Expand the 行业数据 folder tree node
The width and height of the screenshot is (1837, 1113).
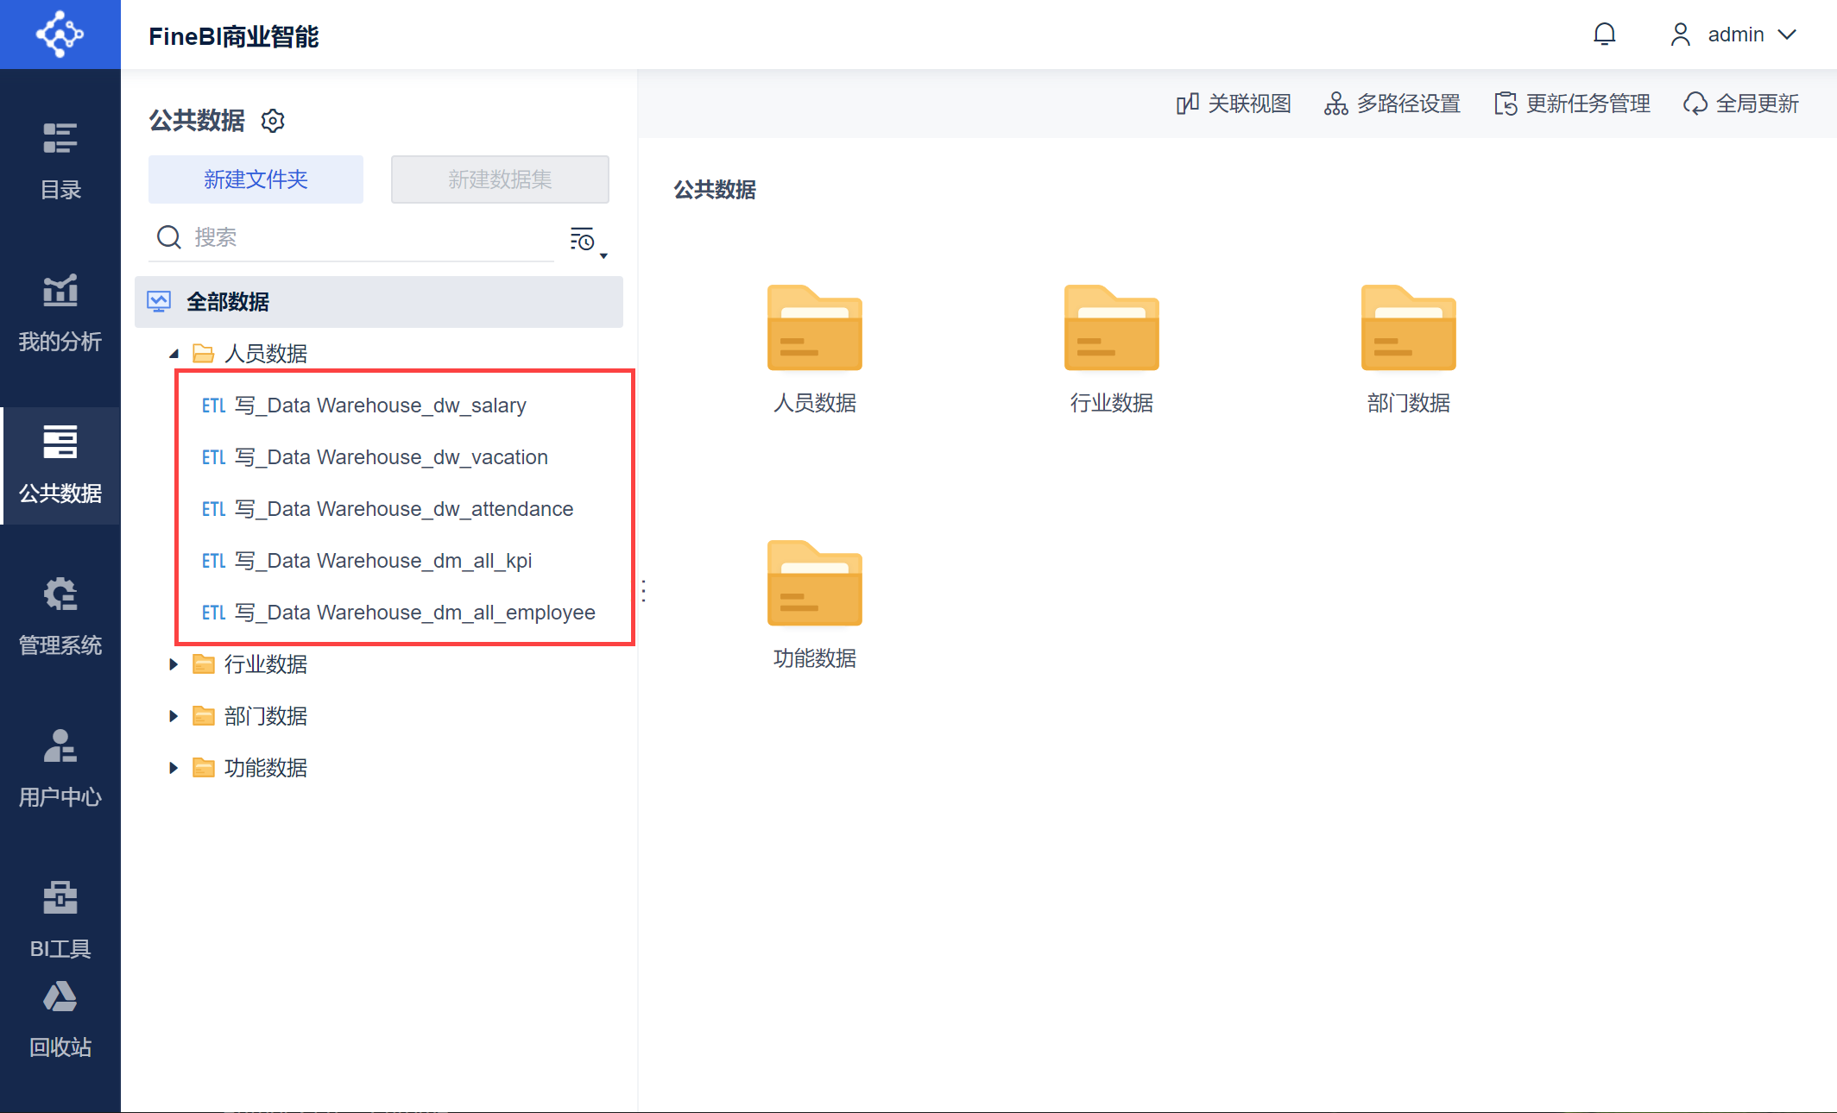coord(174,664)
